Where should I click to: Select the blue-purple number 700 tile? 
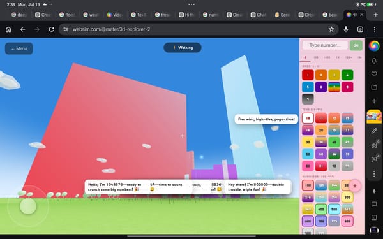[321, 221]
